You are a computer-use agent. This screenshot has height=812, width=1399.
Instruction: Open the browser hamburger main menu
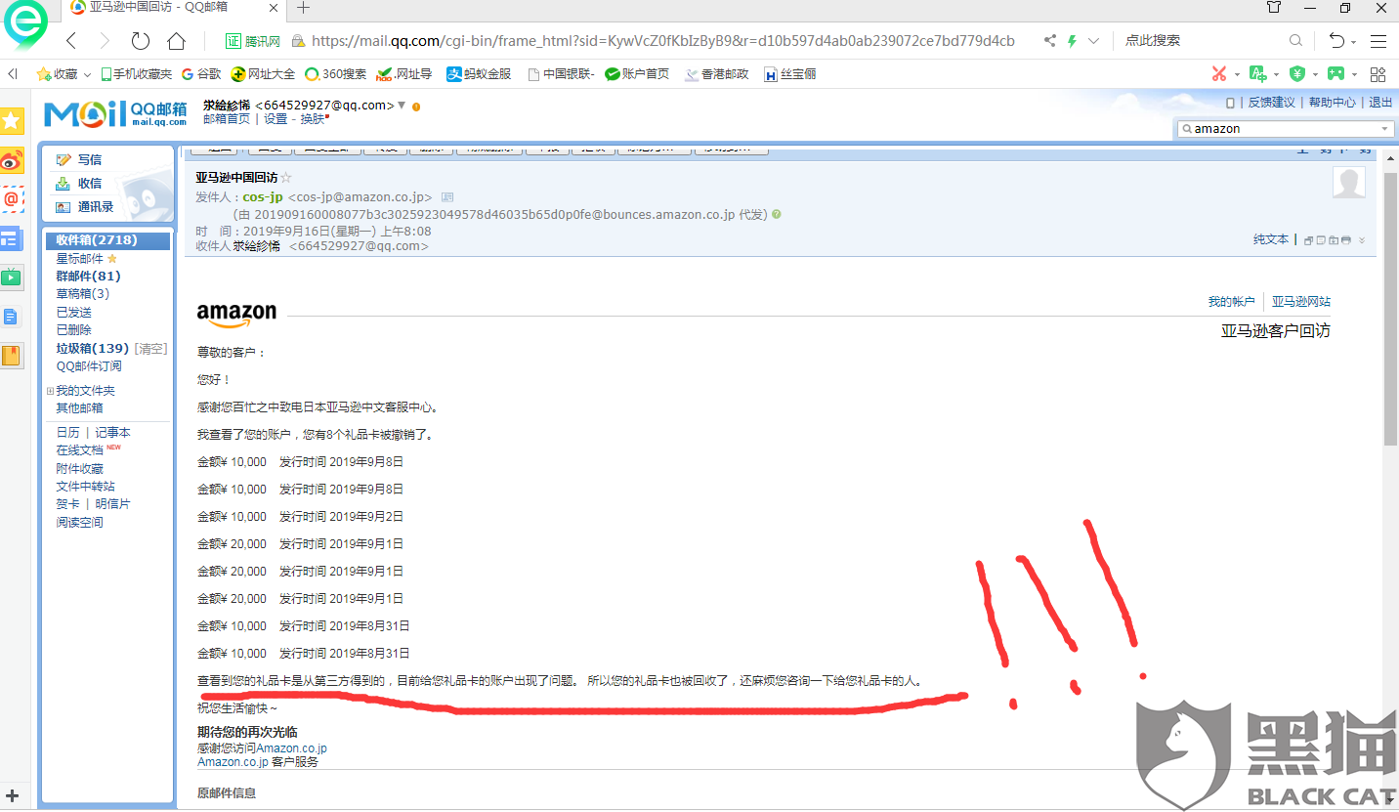[1378, 41]
